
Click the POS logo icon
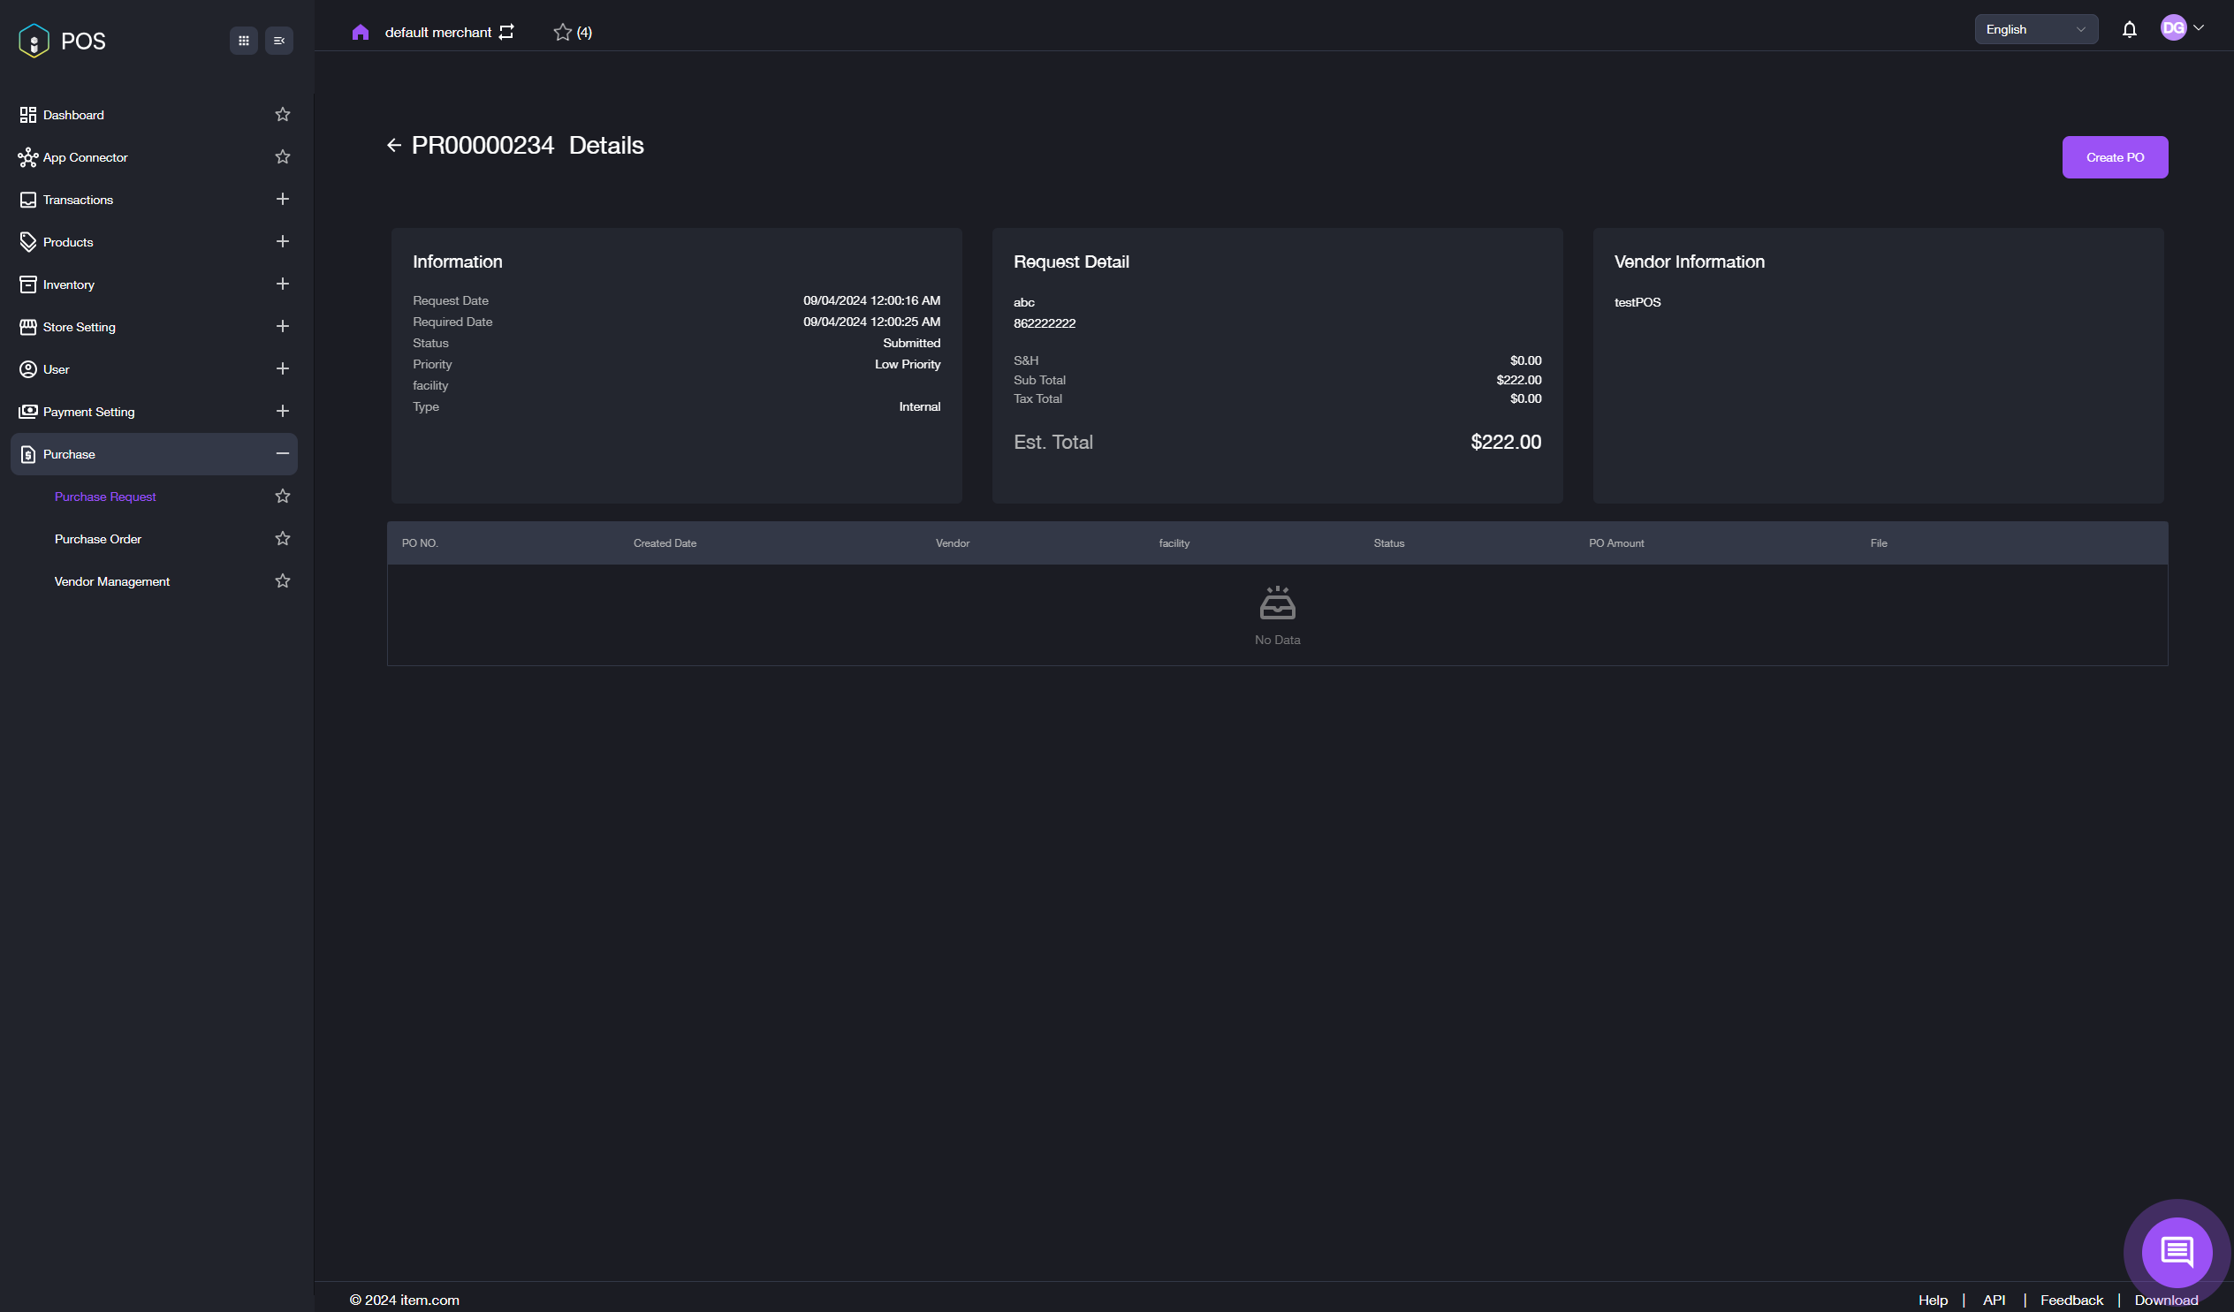[34, 41]
